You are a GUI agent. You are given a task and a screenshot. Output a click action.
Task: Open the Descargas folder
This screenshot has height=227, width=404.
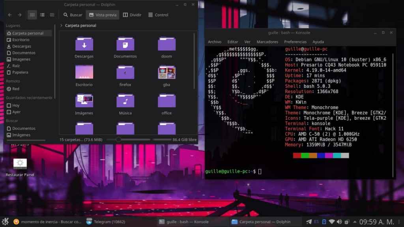[84, 45]
